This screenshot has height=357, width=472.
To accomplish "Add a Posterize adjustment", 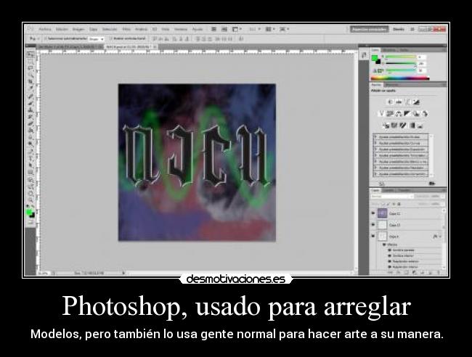I will (x=394, y=125).
